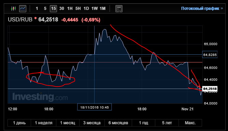228x131 pixels.
Task: Show the 1 месяц range
Action: pyautogui.click(x=68, y=123)
